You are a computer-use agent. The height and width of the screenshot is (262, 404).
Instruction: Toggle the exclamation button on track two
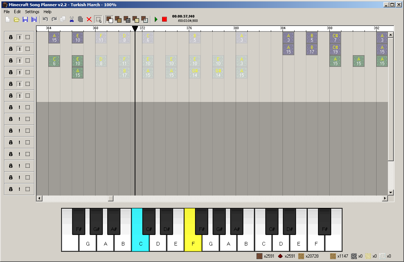coord(19,49)
